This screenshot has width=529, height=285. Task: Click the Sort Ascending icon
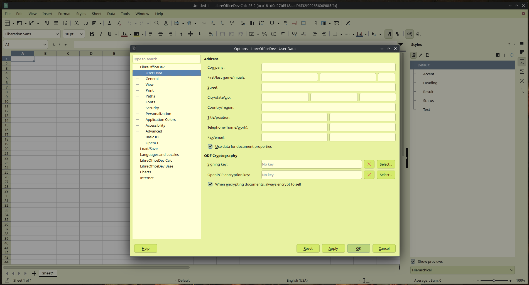point(213,23)
